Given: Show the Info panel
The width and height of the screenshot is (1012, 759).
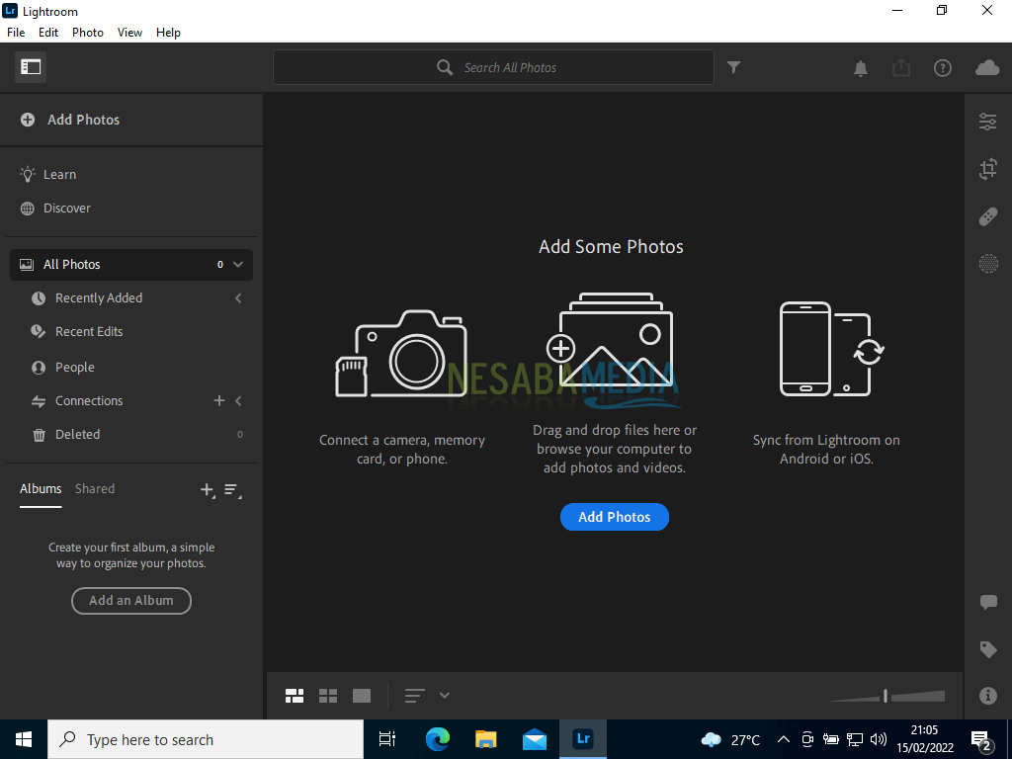Looking at the screenshot, I should coord(987,696).
